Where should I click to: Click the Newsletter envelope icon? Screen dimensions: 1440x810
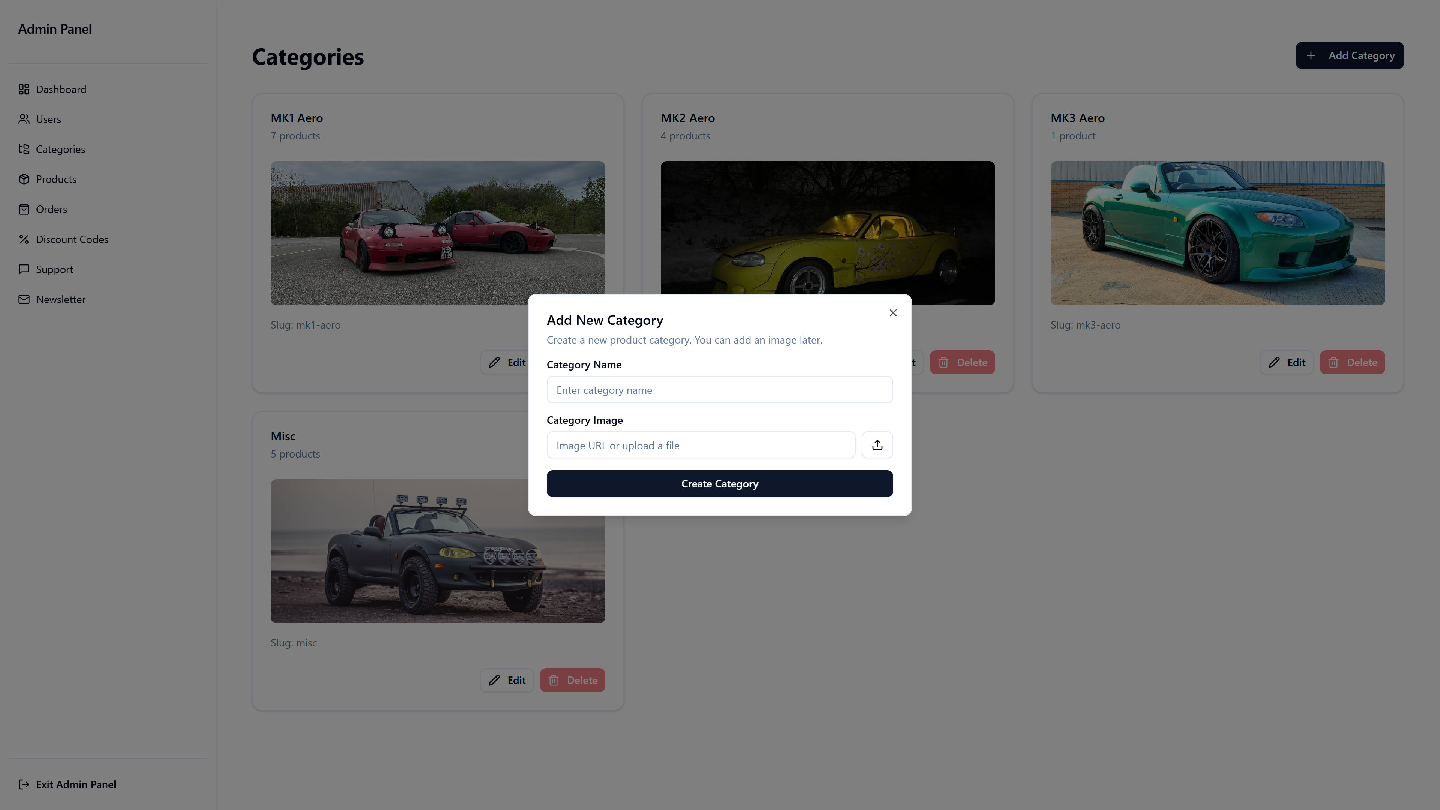(x=24, y=299)
